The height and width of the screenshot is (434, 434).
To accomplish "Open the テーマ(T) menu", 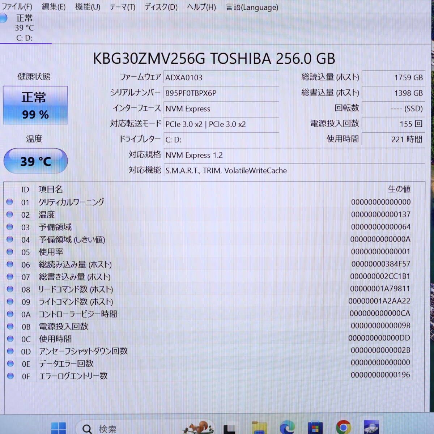I will (x=122, y=7).
